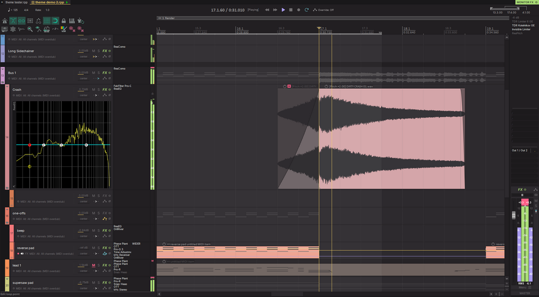
Task: Toggle speaker monitoring icon on reverse pad
Action: pyautogui.click(x=22, y=254)
